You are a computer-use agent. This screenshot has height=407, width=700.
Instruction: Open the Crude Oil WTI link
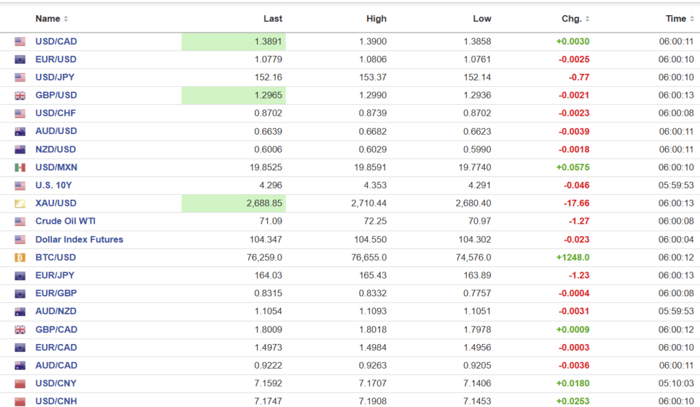(x=66, y=222)
